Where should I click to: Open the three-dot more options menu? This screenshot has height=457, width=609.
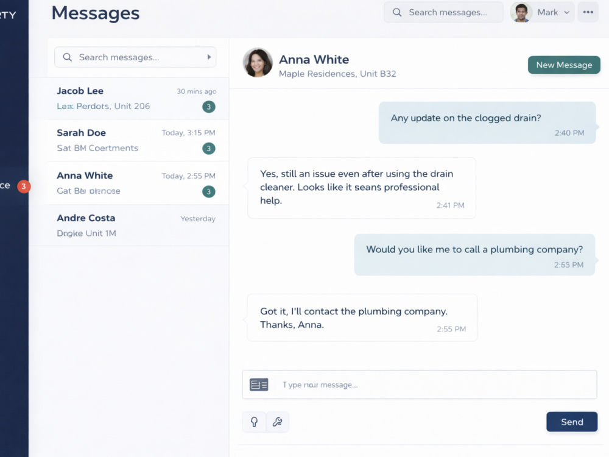pos(588,12)
